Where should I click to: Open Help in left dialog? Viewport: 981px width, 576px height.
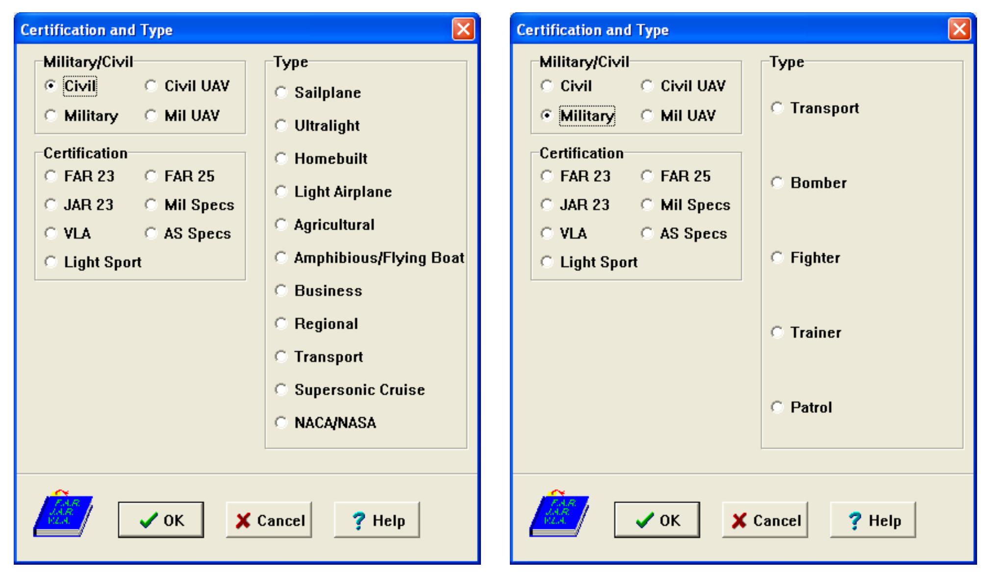point(377,520)
